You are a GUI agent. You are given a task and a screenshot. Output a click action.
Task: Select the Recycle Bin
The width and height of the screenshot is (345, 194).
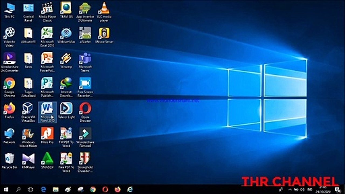click(9, 161)
